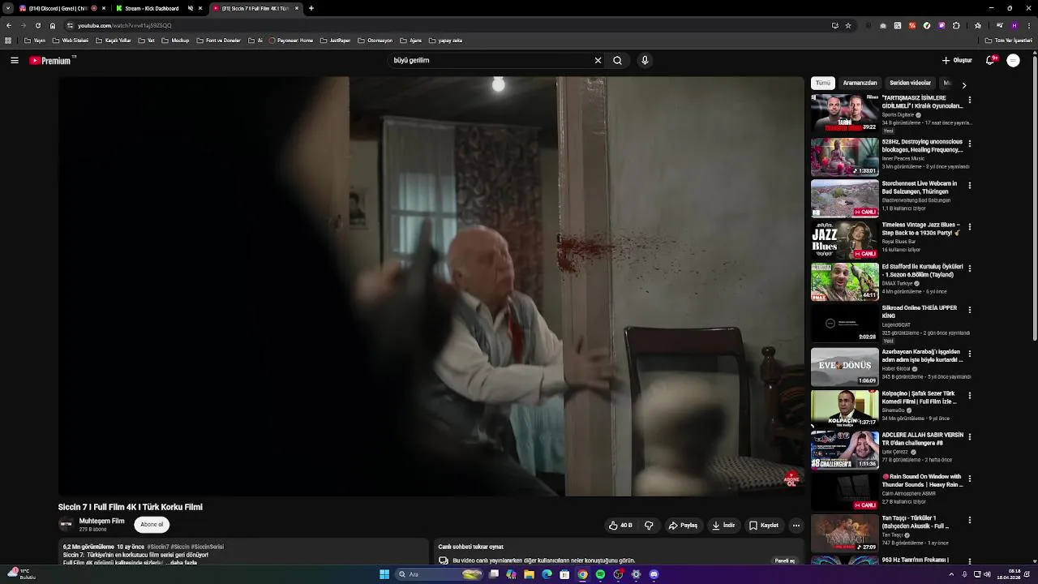Viewport: 1038px width, 584px height.
Task: Bookmark this page with star icon
Action: (848, 26)
